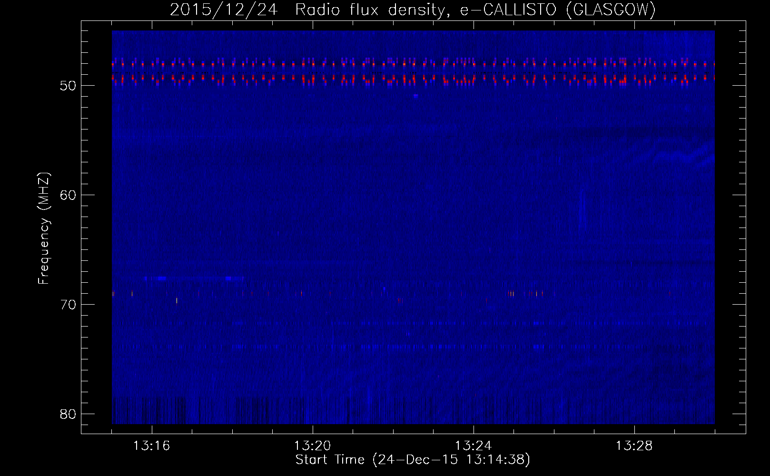This screenshot has width=770, height=476.
Task: Click the 80 frequency tick label
Action: 69,414
